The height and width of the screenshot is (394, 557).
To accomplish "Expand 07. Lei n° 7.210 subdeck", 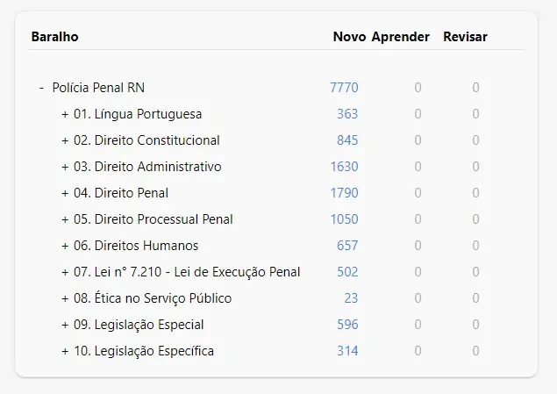I will click(x=65, y=272).
